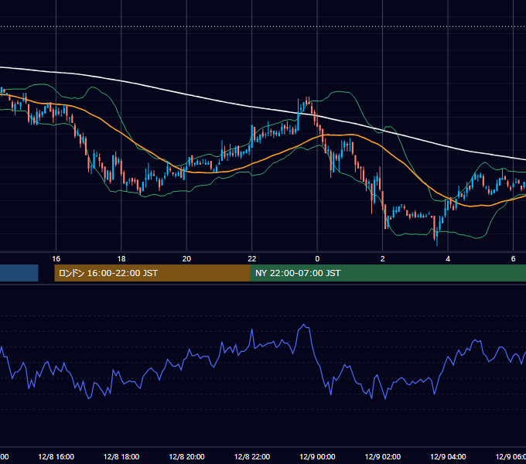Click the 12/8 22:00 time axis label
This screenshot has height=464, width=526.
[252, 456]
